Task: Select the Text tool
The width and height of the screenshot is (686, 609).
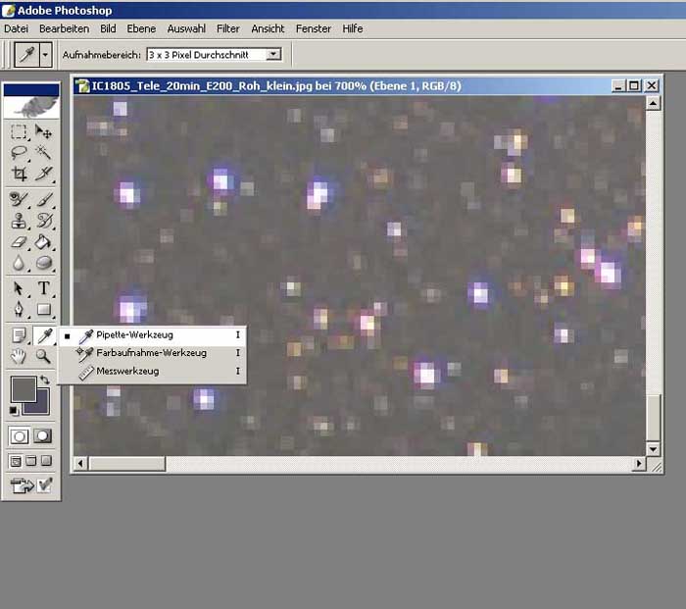Action: click(x=43, y=288)
